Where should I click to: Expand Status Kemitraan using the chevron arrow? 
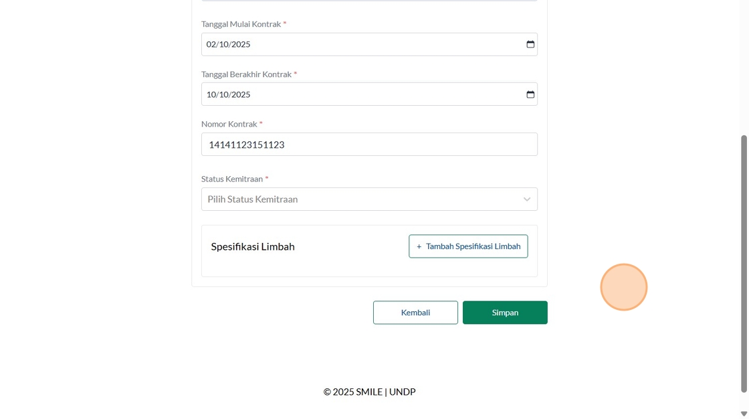(527, 199)
